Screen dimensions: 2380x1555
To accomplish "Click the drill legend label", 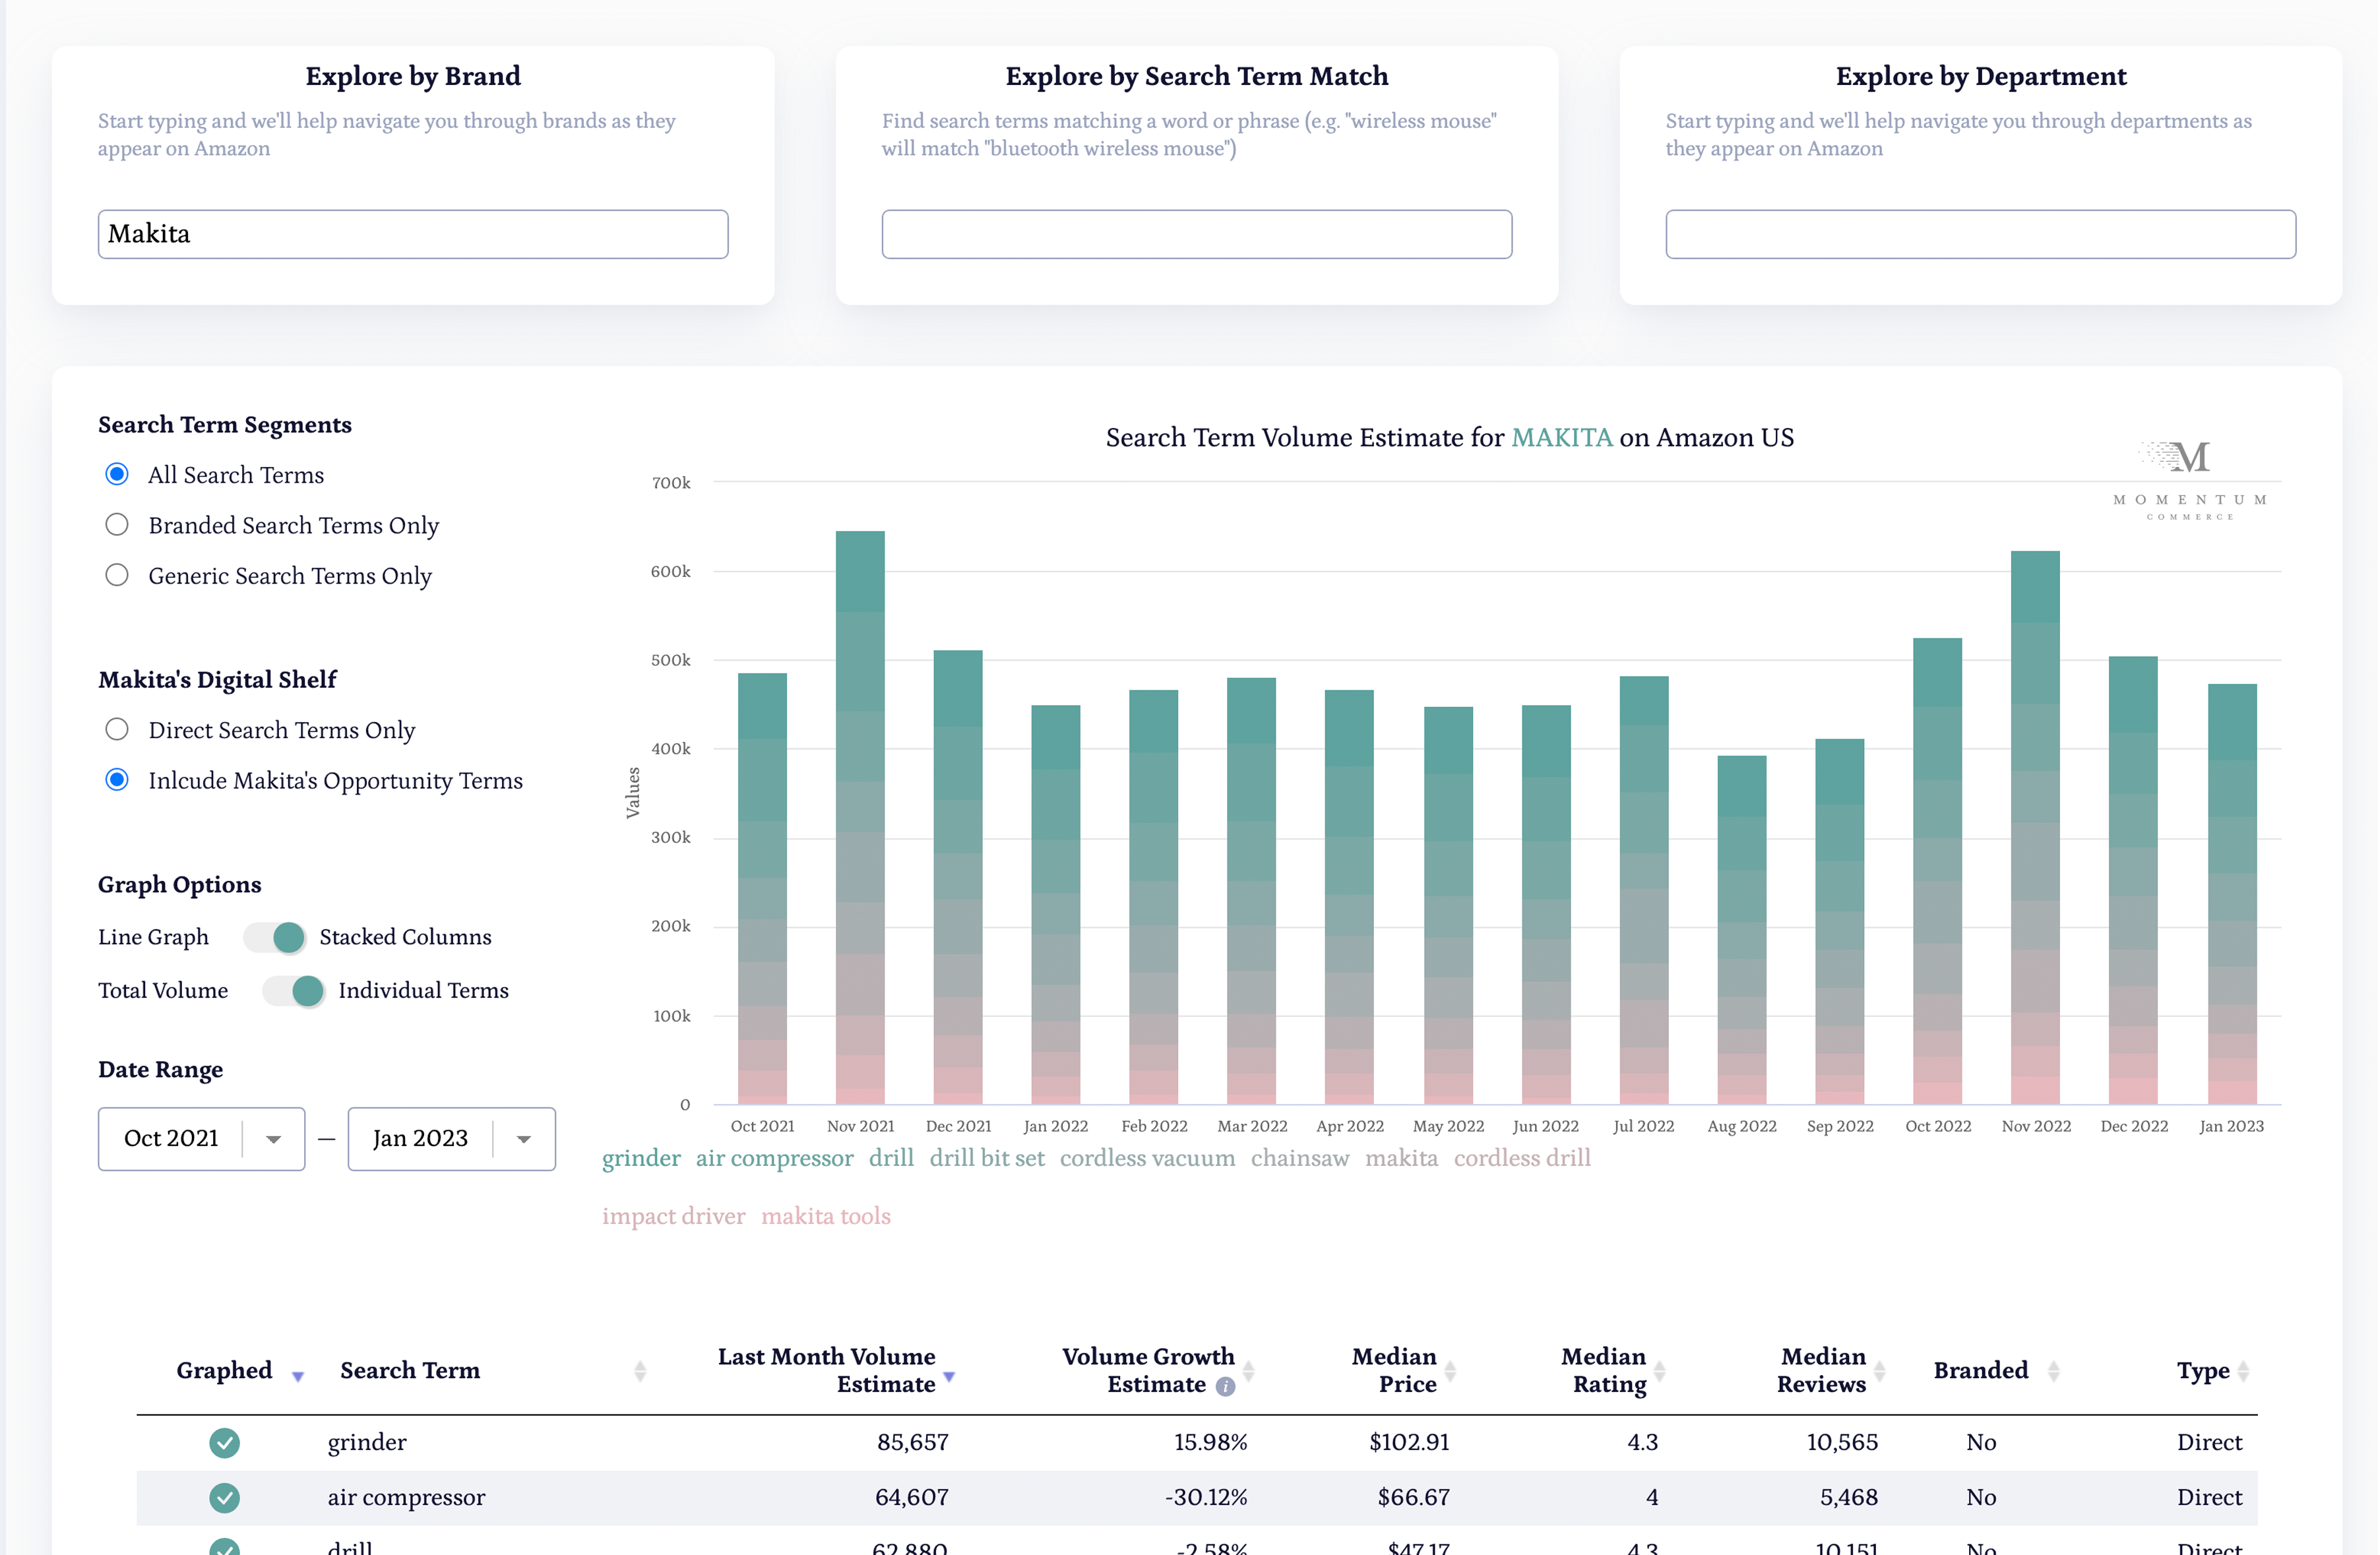I will click(x=891, y=1158).
